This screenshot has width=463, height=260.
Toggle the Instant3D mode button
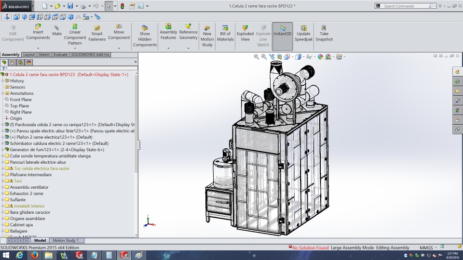[x=283, y=31]
